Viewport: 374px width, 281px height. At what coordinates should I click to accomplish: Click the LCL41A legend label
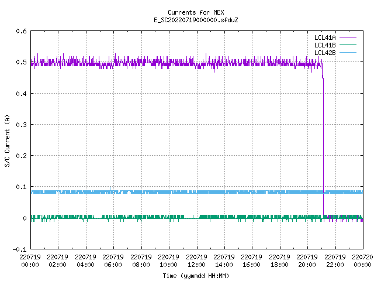325,37
